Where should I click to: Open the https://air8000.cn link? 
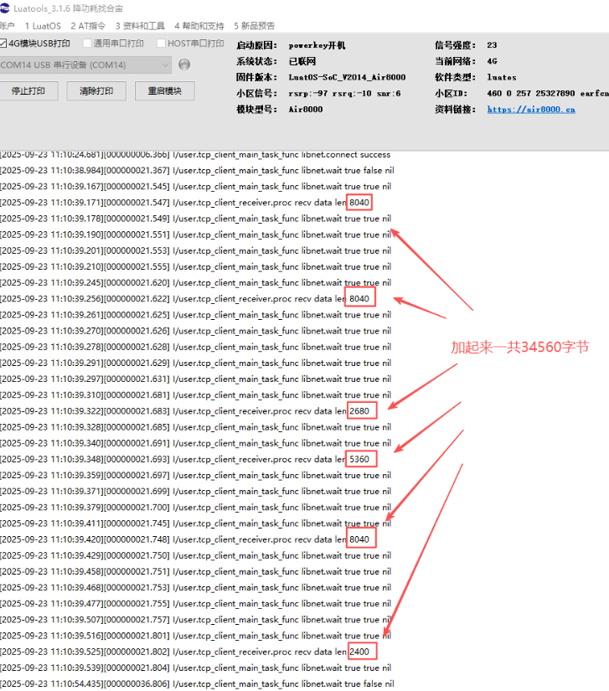tap(531, 109)
